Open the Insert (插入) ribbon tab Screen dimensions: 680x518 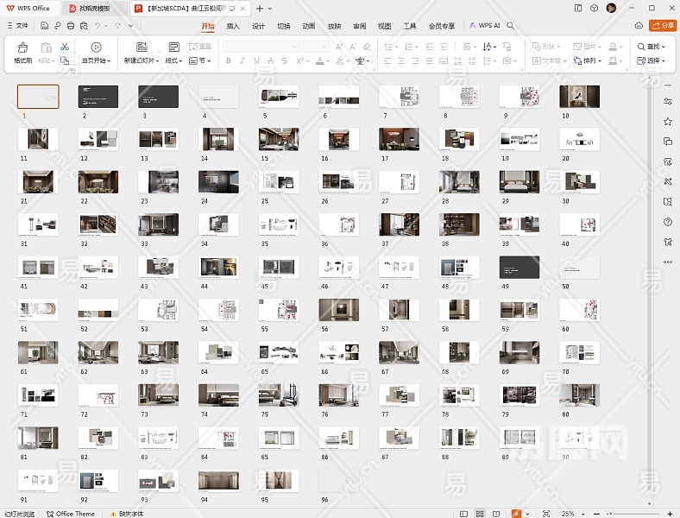233,26
